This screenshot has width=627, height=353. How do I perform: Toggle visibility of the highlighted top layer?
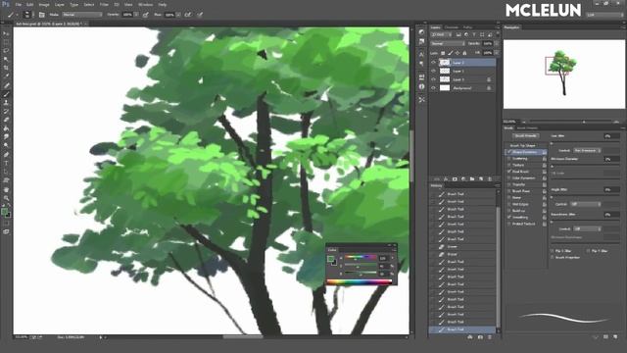(x=433, y=63)
